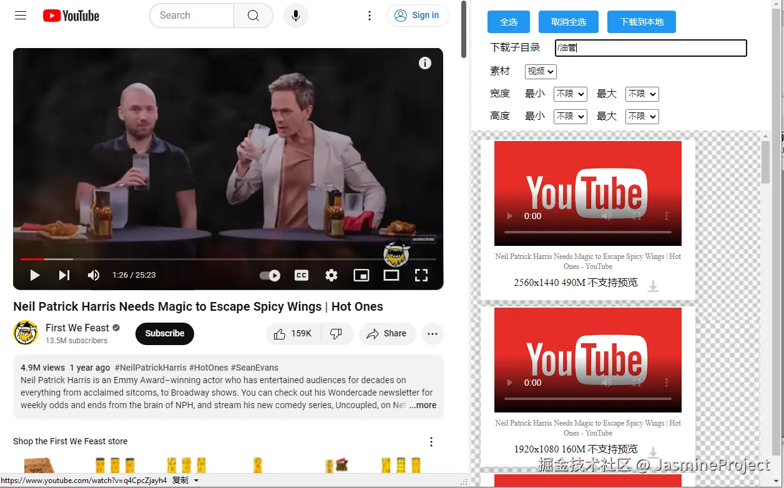The image size is (784, 488).
Task: Open 宽度 最小 dropdown
Action: pos(571,94)
